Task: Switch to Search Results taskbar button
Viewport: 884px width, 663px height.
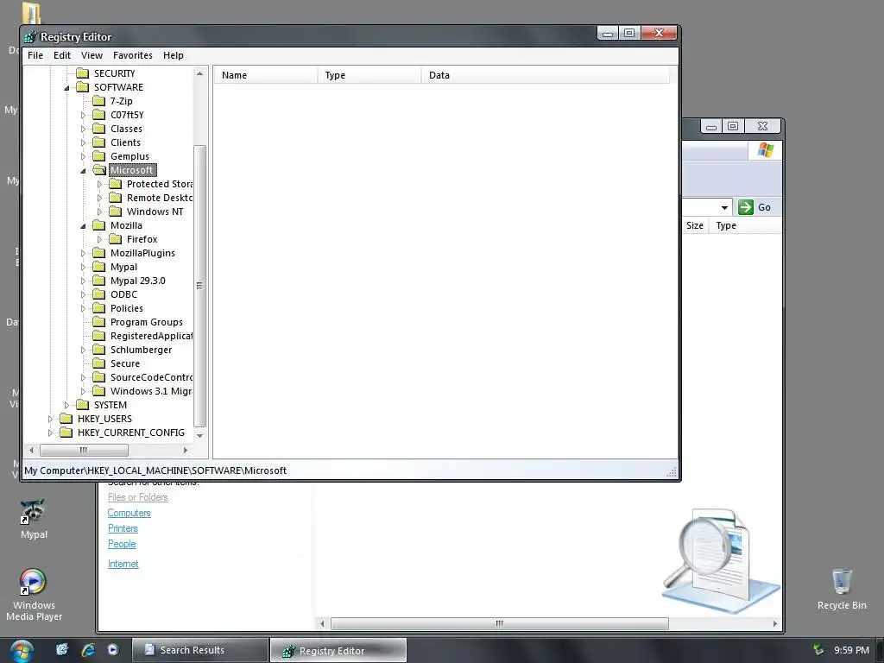Action: [x=199, y=650]
